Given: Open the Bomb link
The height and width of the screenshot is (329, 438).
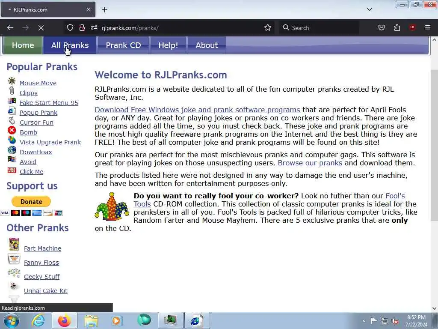Looking at the screenshot, I should (x=29, y=132).
